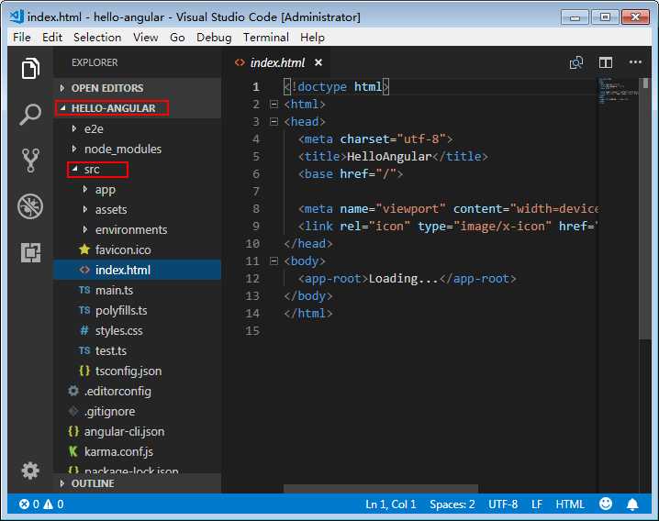This screenshot has width=659, height=521.
Task: Click the K icon beside karma.conf.js
Action: click(73, 451)
